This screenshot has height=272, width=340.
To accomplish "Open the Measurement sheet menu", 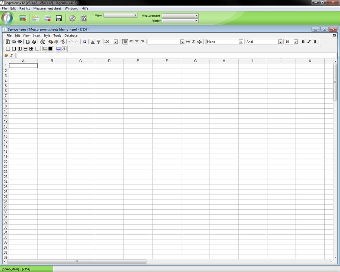I will tap(47, 8).
